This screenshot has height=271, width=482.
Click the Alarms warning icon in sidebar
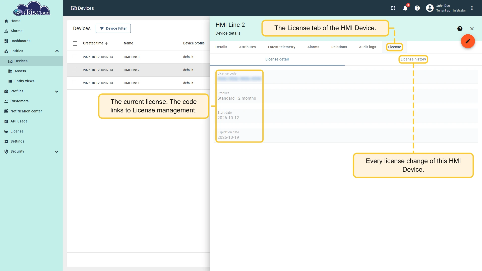pyautogui.click(x=6, y=31)
